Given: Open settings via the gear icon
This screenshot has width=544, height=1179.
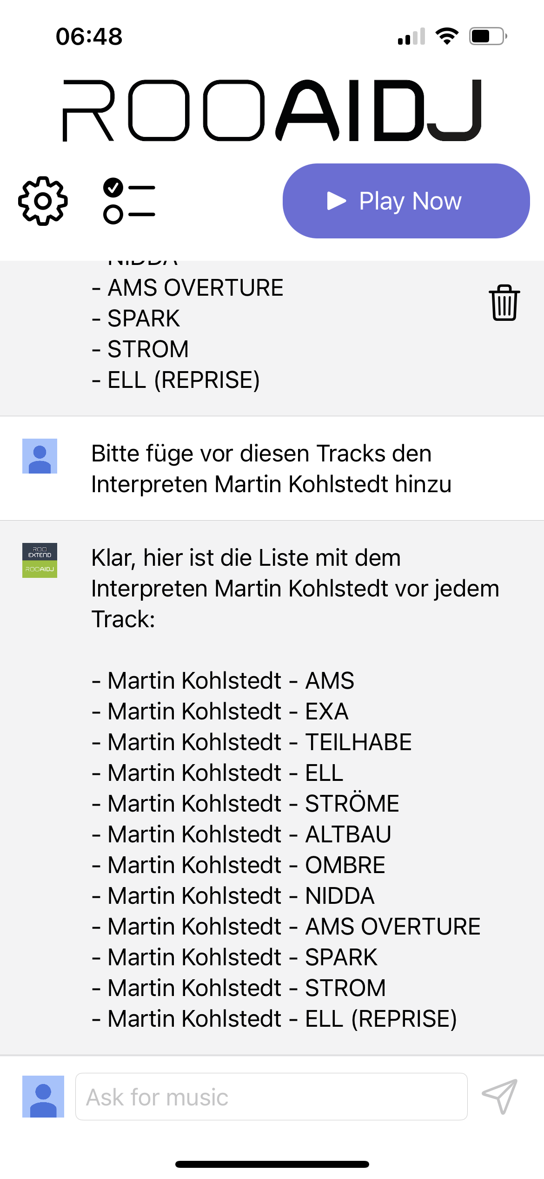Looking at the screenshot, I should [43, 201].
